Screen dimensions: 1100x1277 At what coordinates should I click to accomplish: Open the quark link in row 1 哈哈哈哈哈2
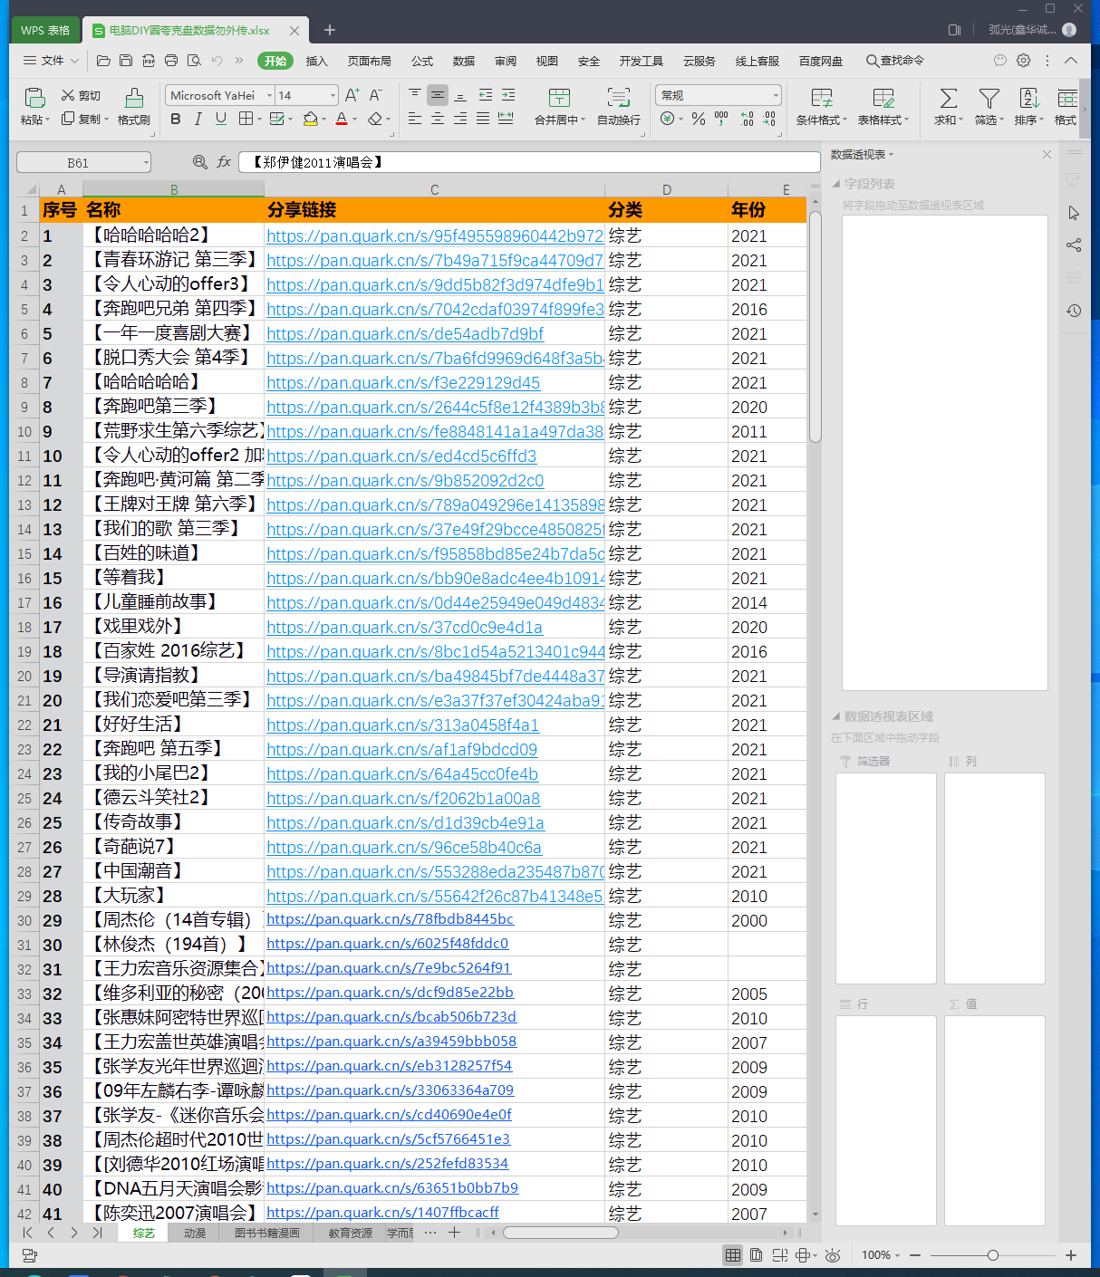tap(435, 235)
